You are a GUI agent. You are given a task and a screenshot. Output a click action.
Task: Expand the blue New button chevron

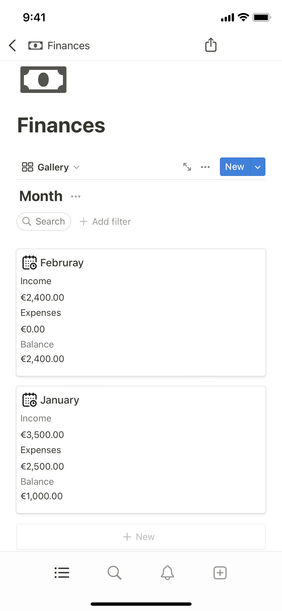[258, 167]
